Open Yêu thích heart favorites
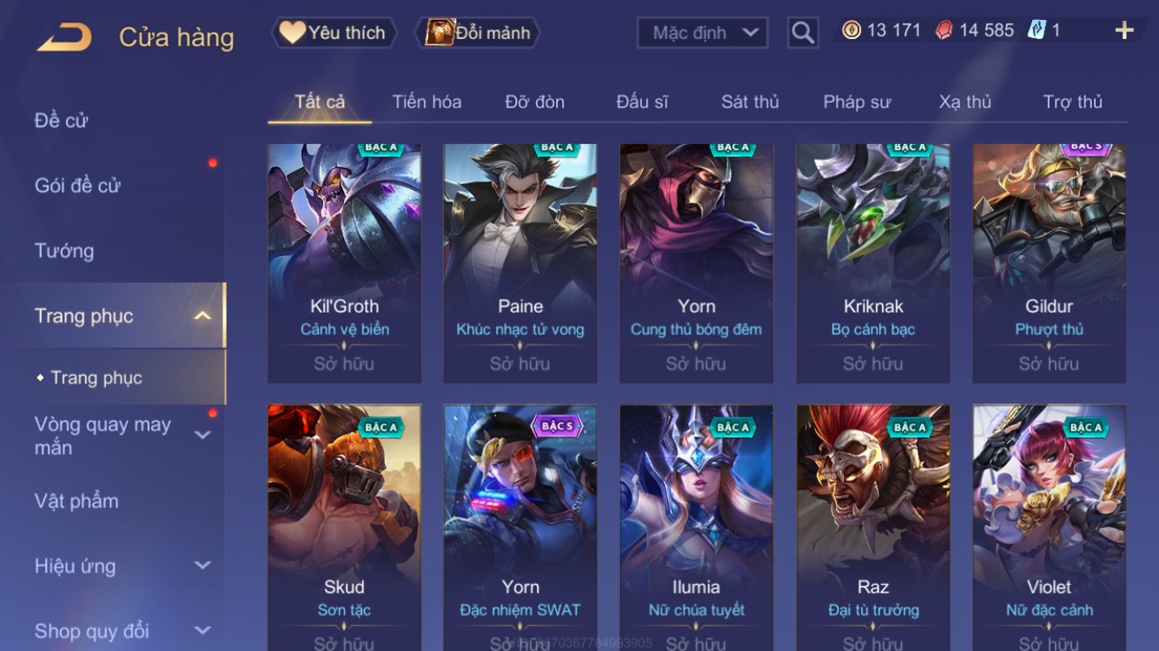1159x651 pixels. 334,33
